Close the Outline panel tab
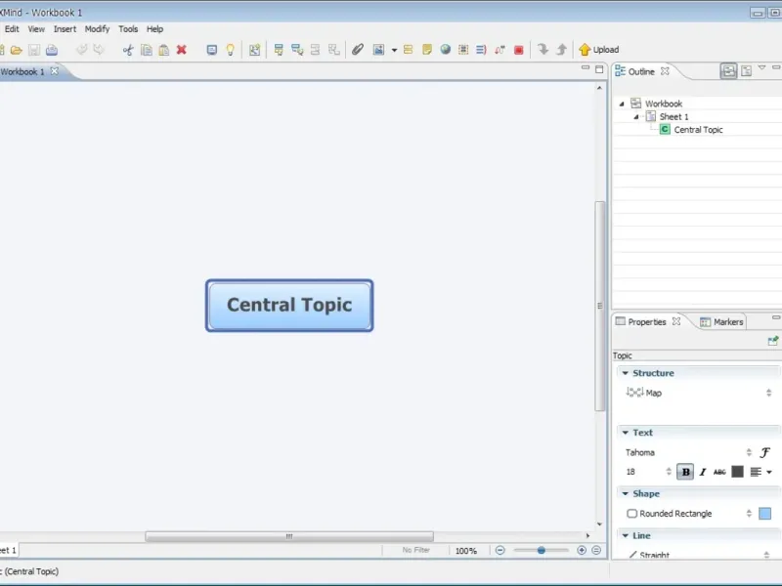The image size is (782, 586). click(665, 71)
